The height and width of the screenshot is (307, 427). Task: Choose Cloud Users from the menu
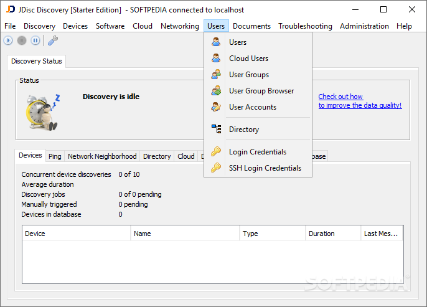tap(258, 59)
